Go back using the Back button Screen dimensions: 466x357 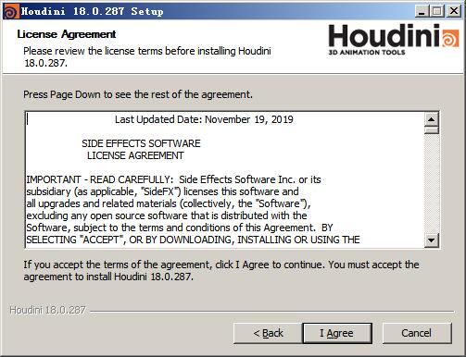(x=268, y=333)
